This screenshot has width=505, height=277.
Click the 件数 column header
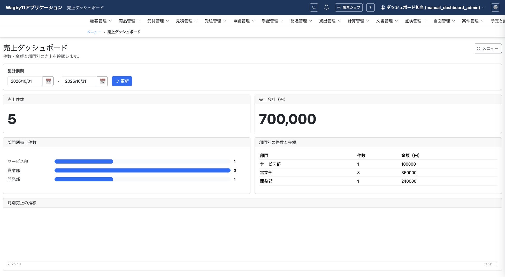361,156
